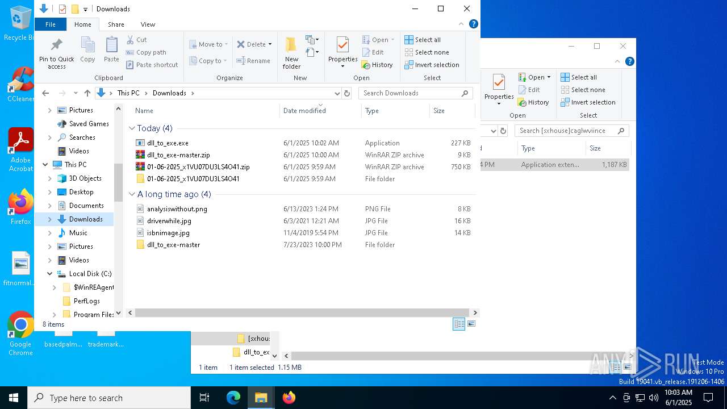Open recent locations dropdown arrow
This screenshot has height=409, width=727.
tap(76, 93)
